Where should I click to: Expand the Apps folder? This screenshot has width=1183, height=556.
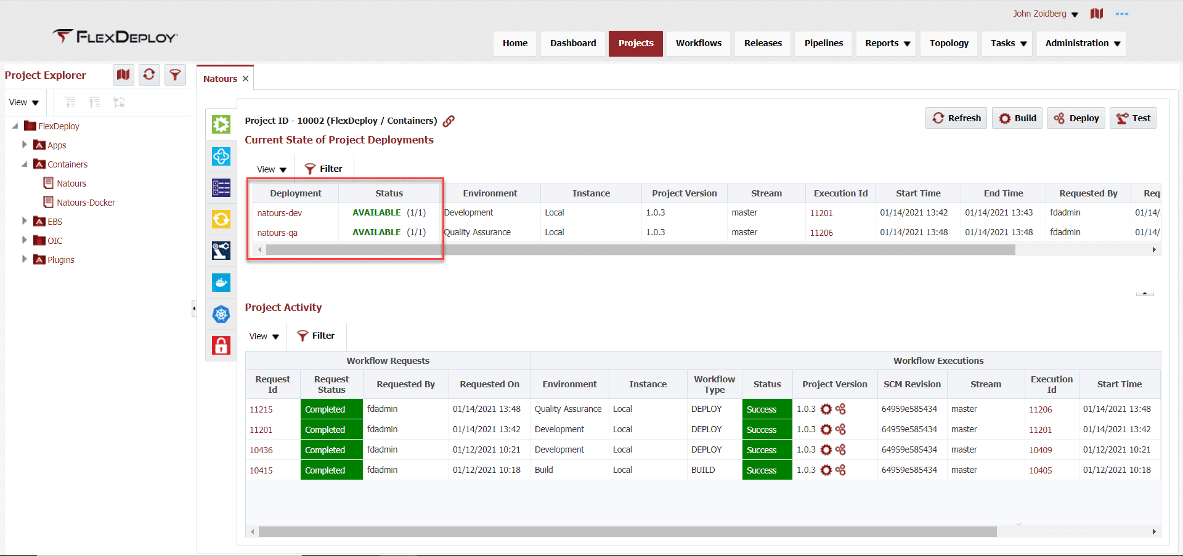pyautogui.click(x=25, y=145)
